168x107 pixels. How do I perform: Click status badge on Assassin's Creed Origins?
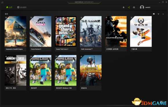click(6, 18)
